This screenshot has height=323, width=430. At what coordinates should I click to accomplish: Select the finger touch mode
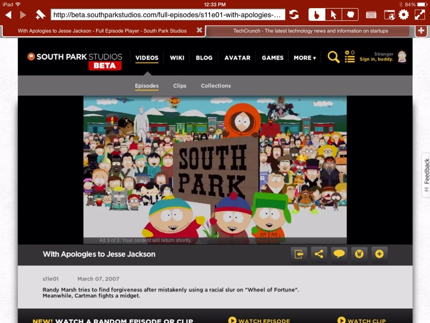(x=316, y=14)
